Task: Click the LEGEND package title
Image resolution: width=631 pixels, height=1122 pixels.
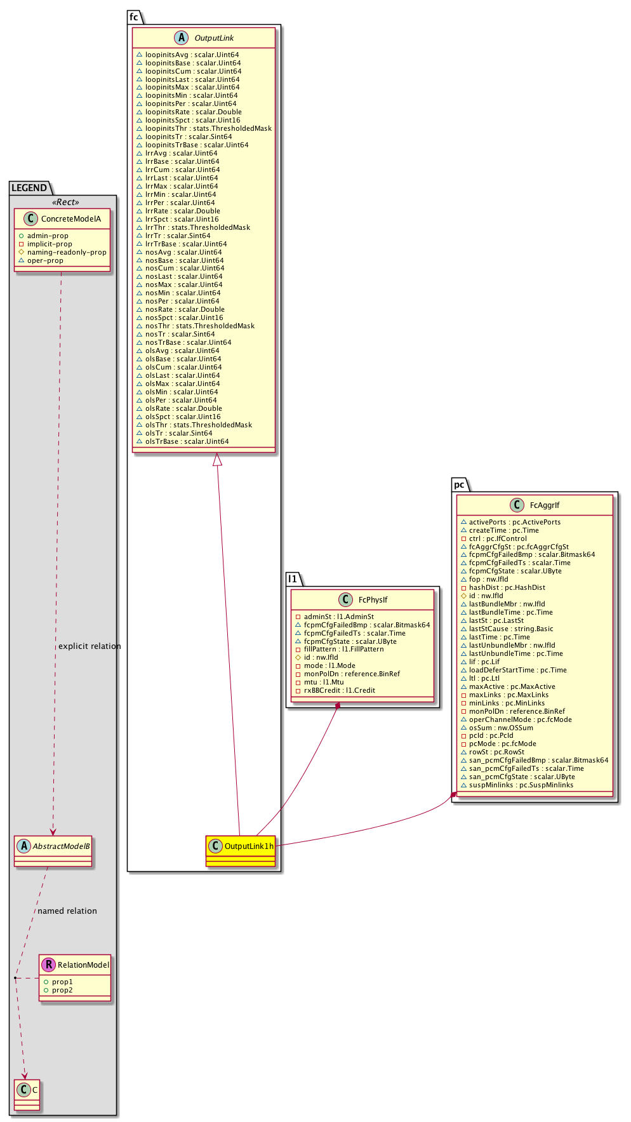Action: pyautogui.click(x=29, y=187)
